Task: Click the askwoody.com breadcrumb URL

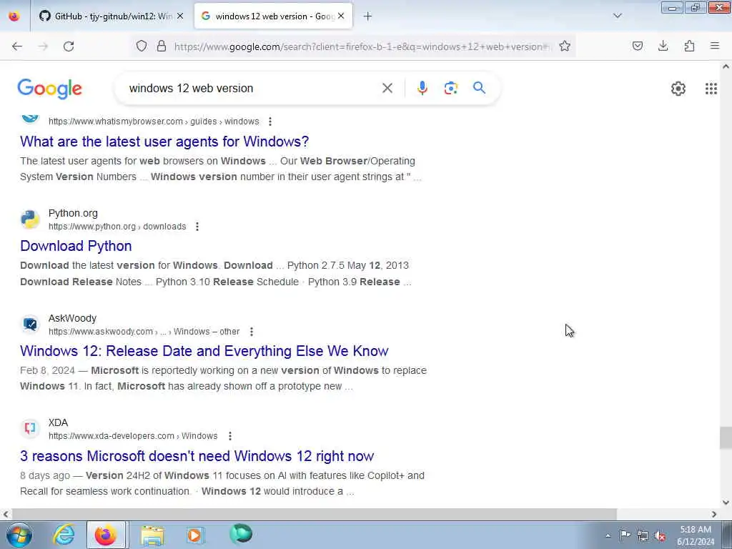Action: pyautogui.click(x=144, y=332)
